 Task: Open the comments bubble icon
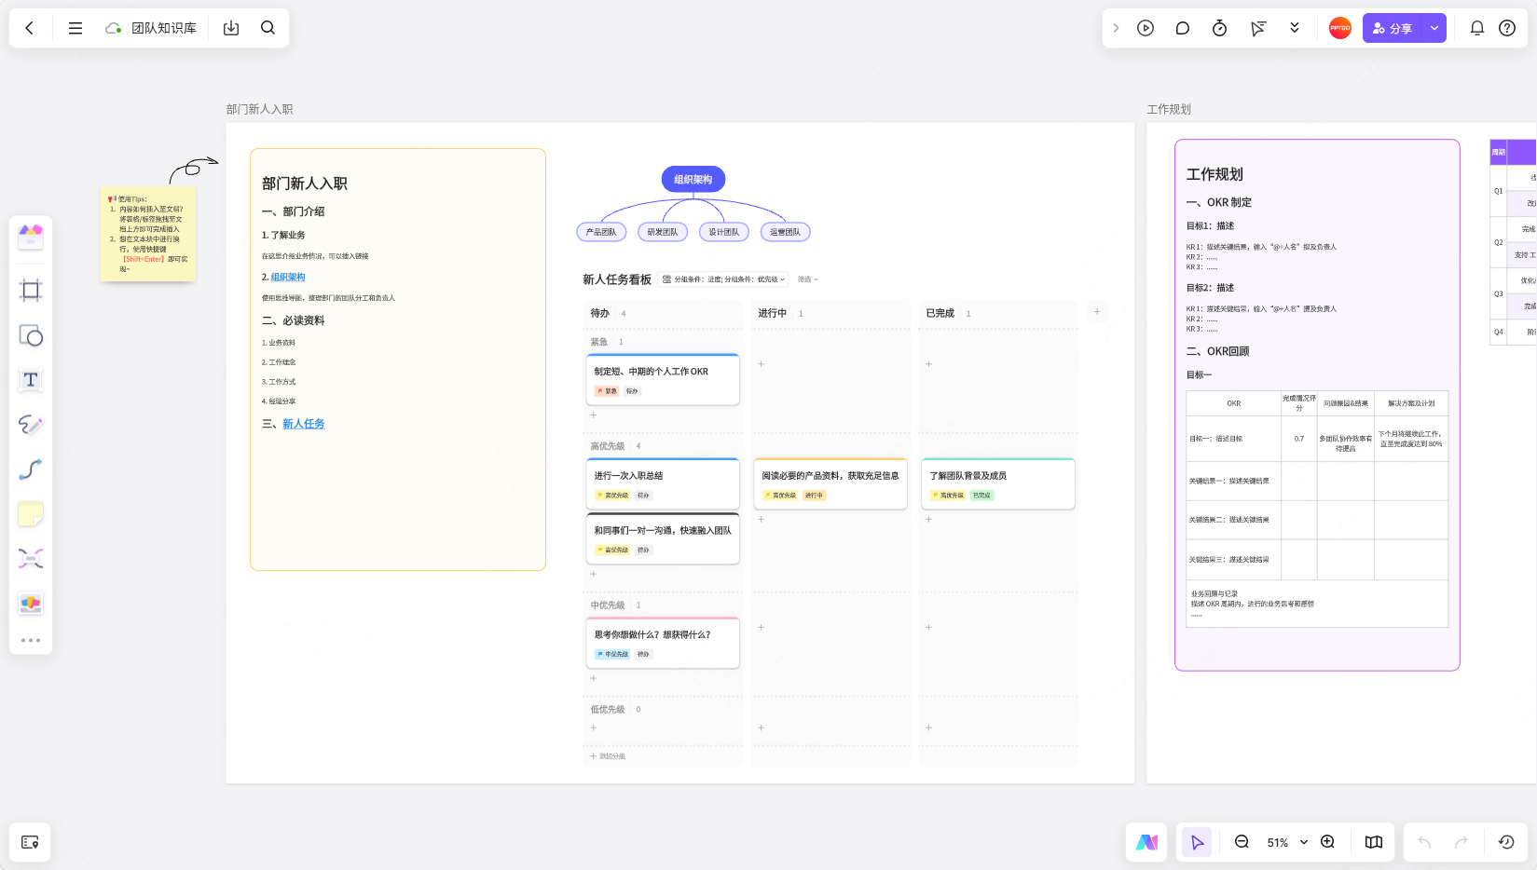1183,28
